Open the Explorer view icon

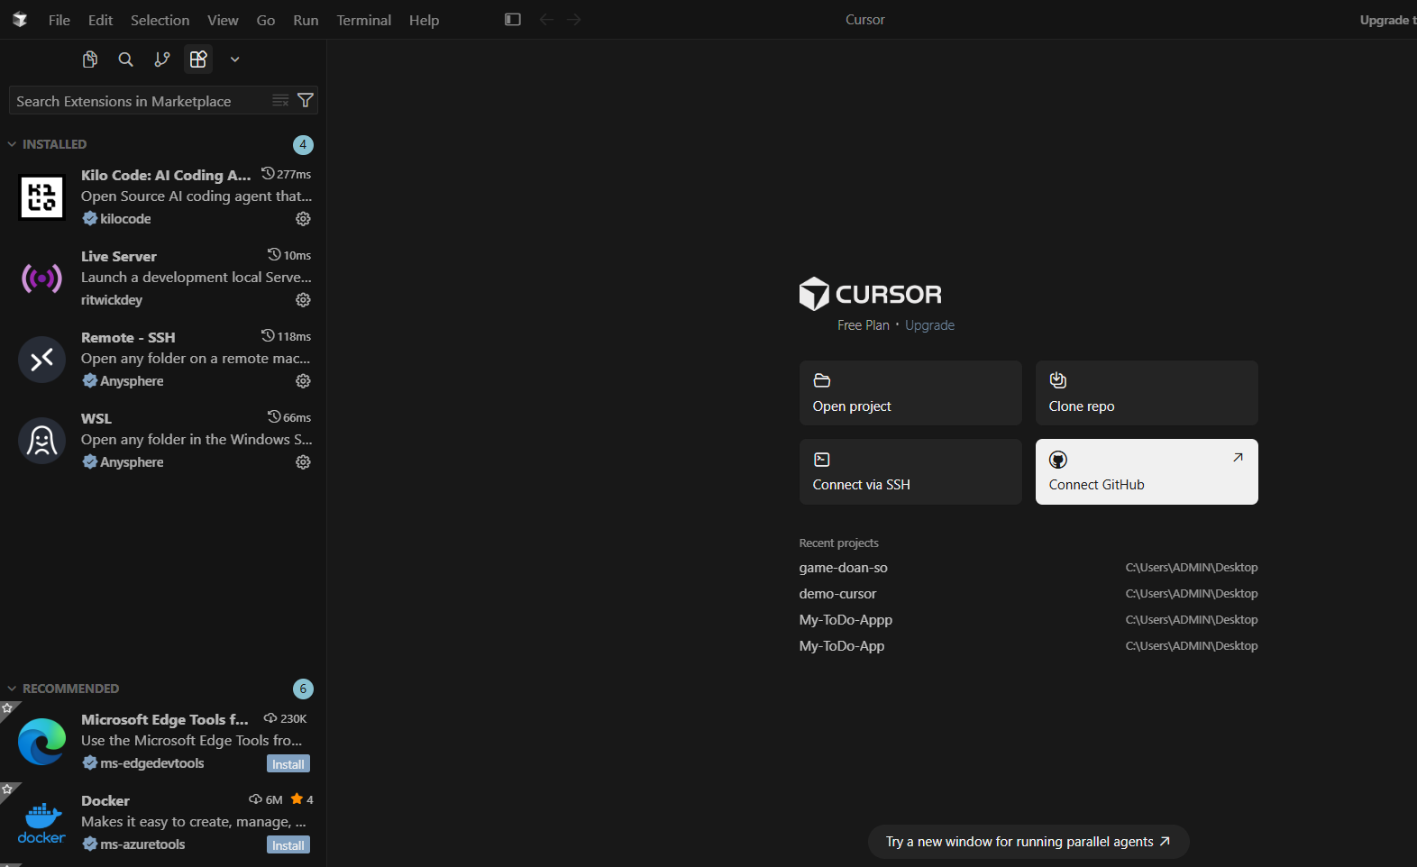click(90, 59)
